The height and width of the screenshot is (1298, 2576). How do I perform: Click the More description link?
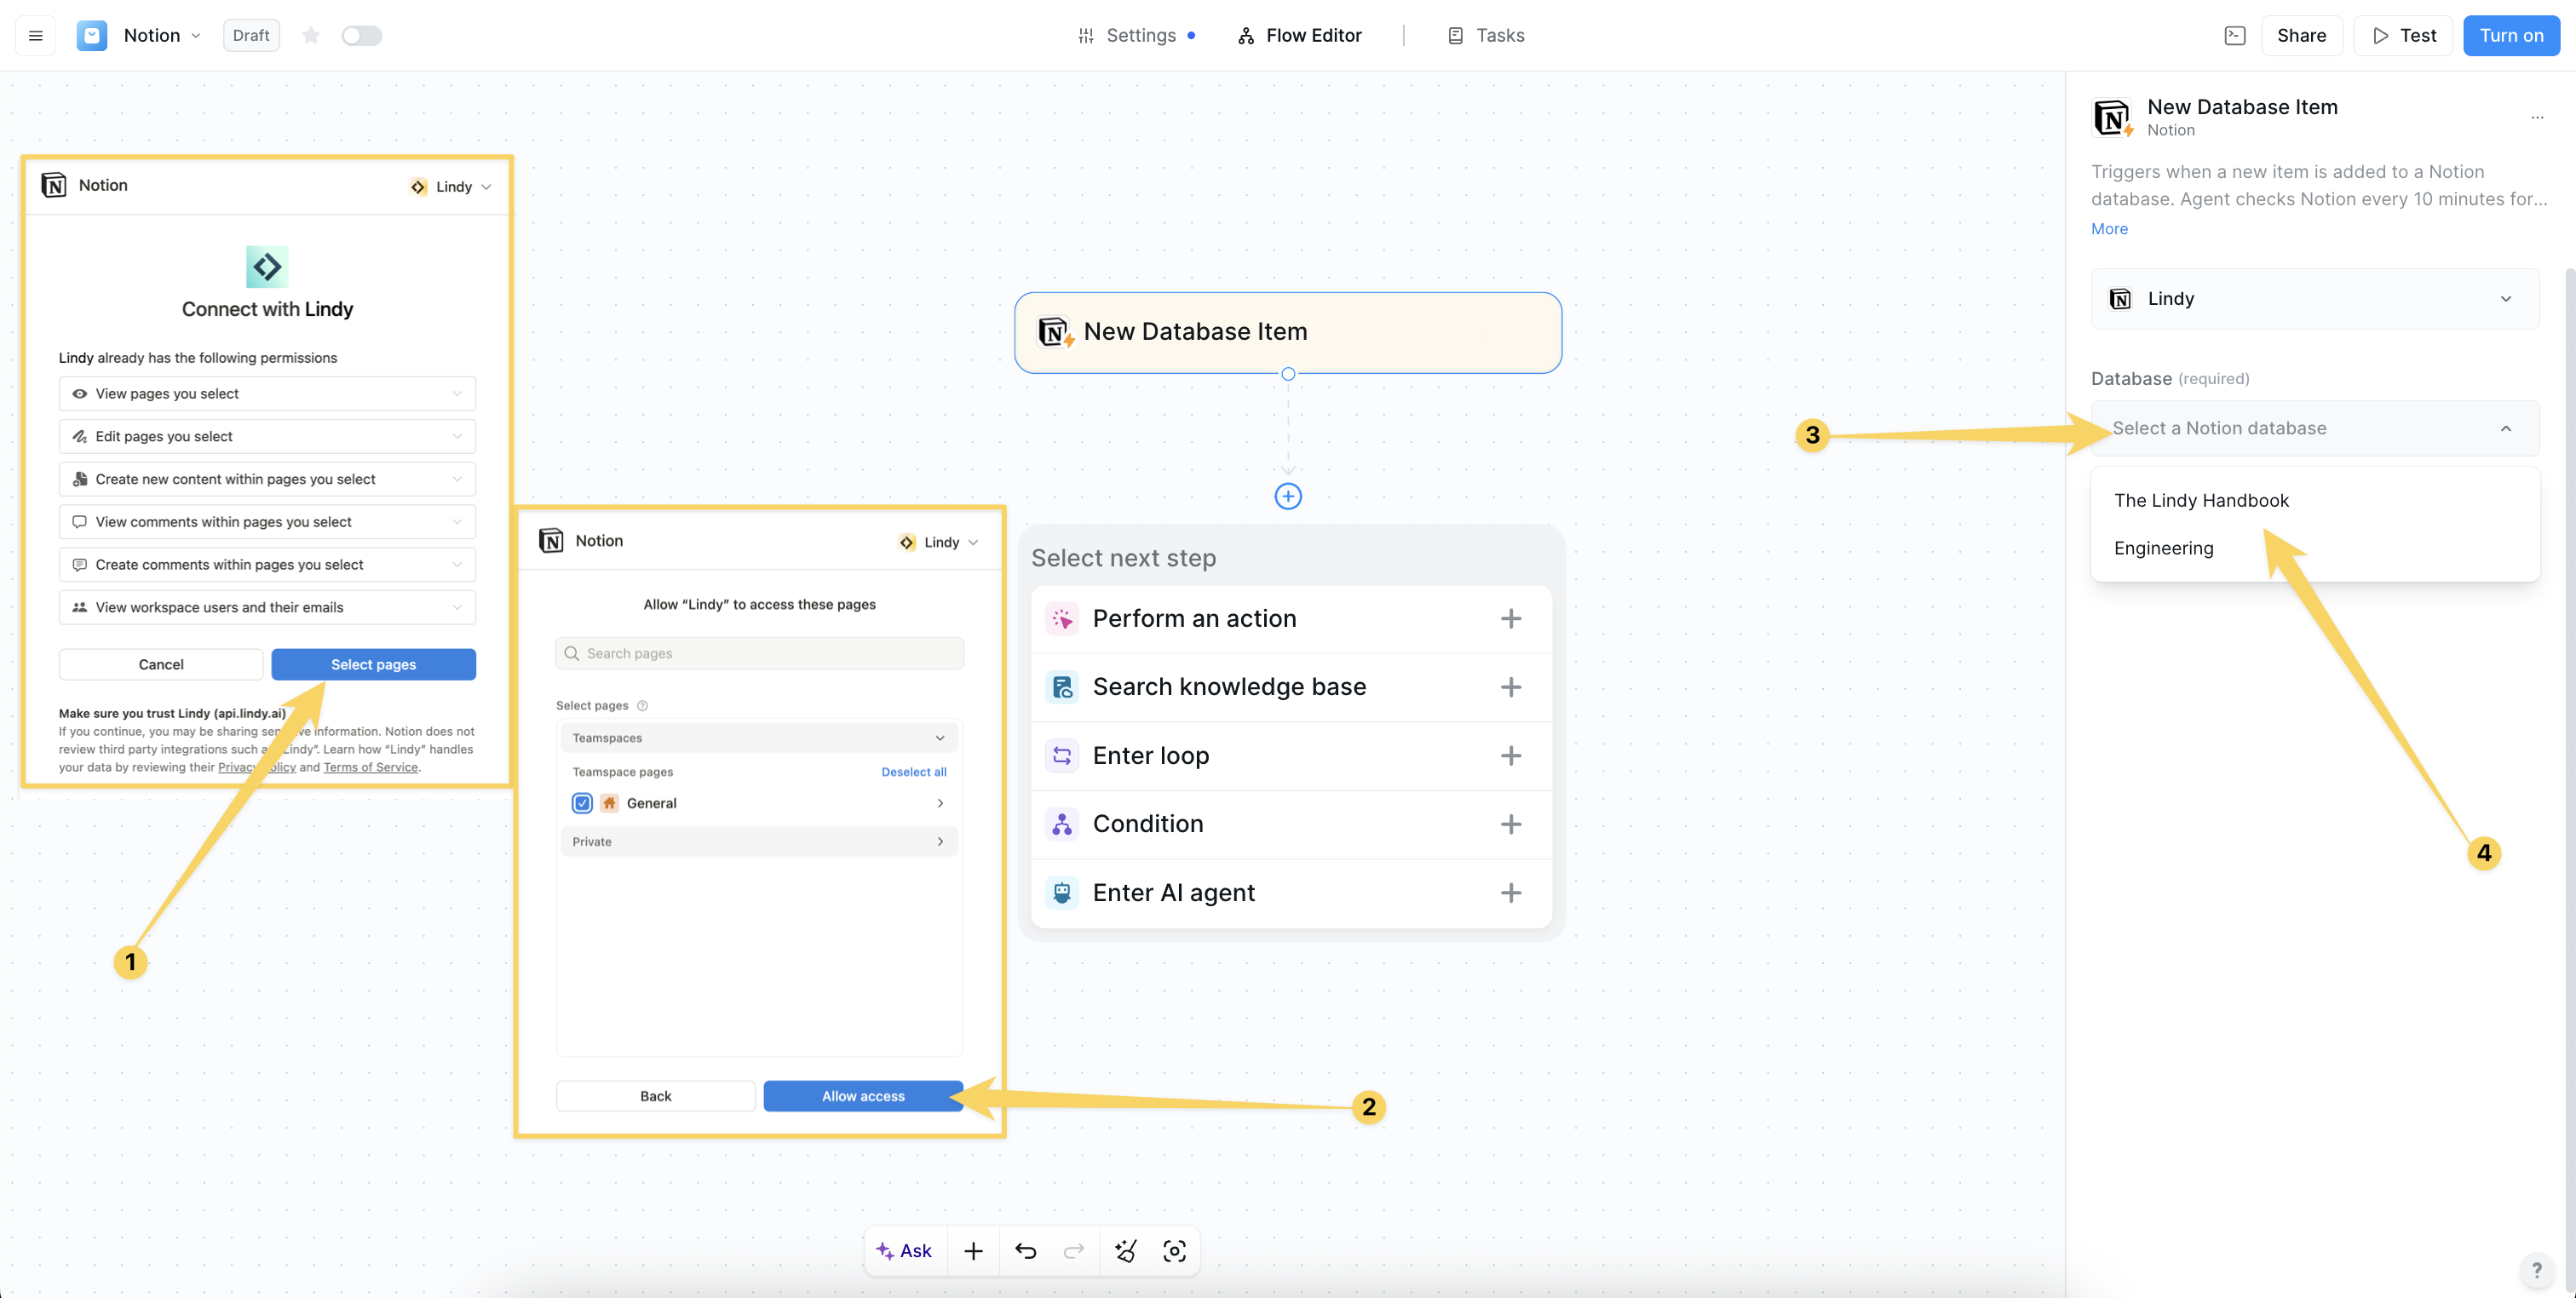click(2109, 229)
